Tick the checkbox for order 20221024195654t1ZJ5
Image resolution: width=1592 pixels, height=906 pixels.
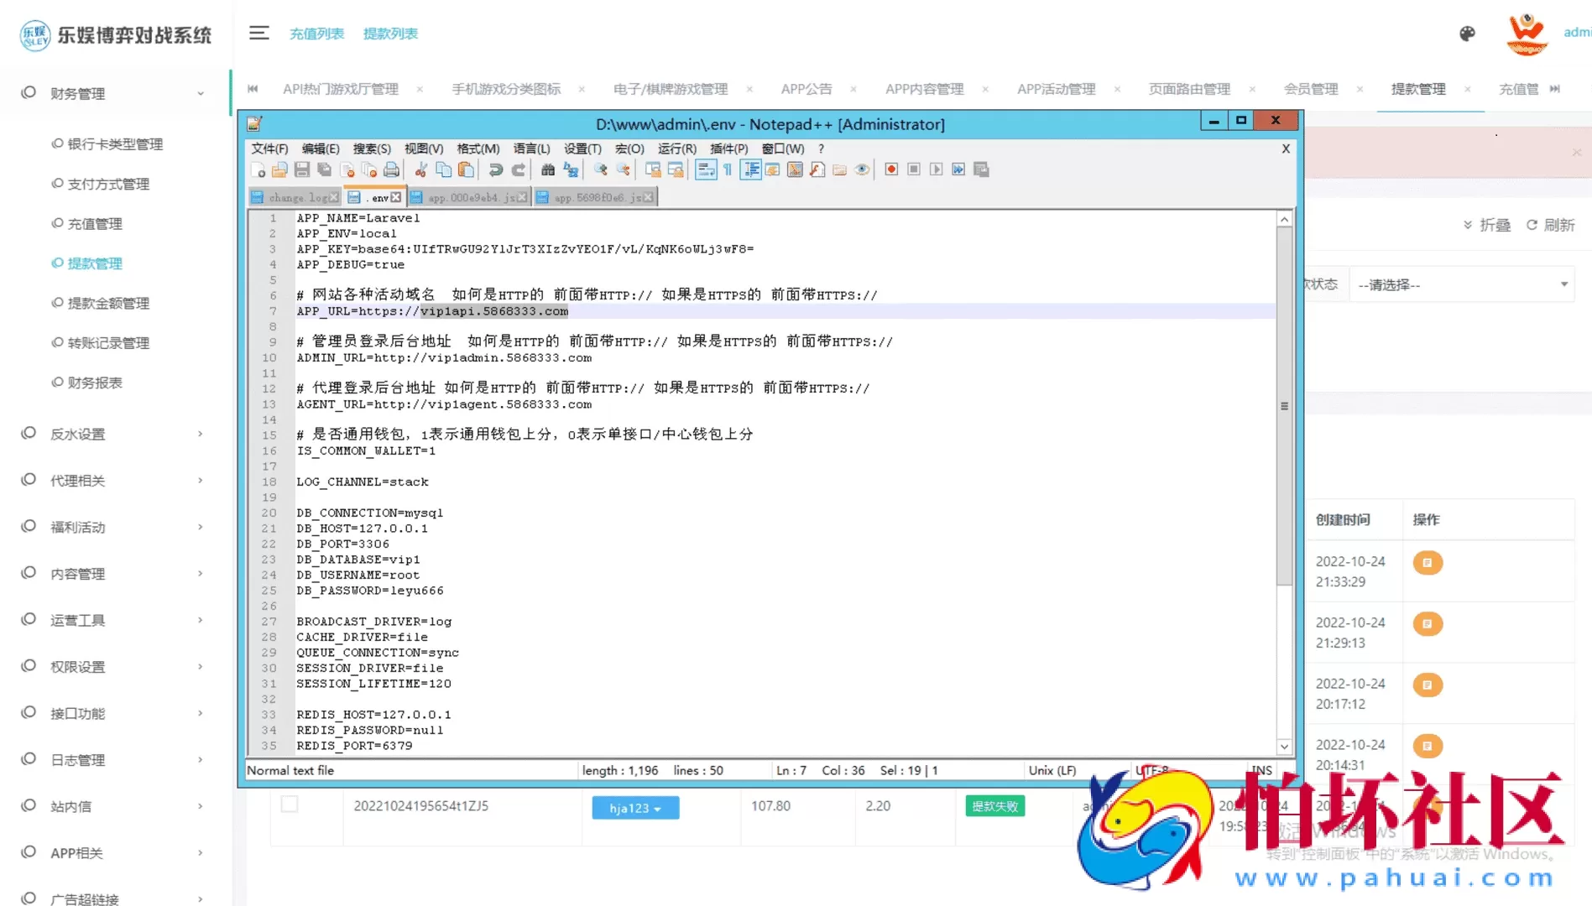tap(290, 804)
